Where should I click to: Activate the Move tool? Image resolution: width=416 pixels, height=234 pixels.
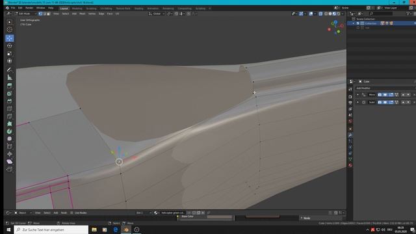coord(10,38)
